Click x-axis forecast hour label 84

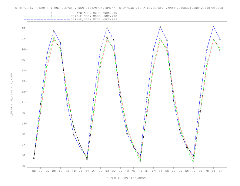(220, 171)
